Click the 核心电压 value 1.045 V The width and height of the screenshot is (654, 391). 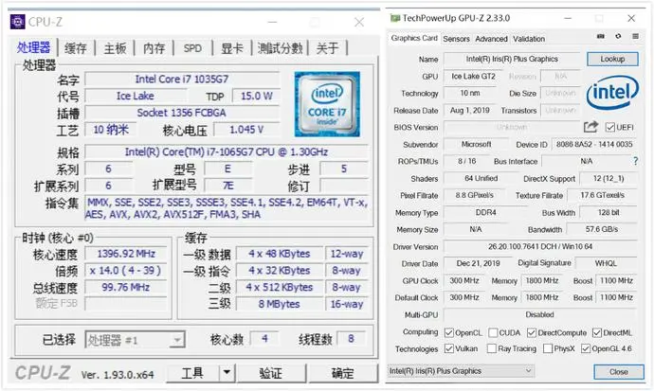(x=246, y=130)
